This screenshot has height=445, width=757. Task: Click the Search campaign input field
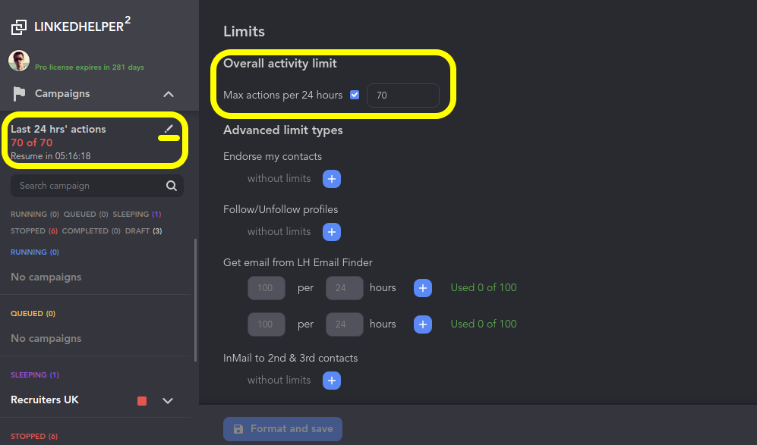87,186
